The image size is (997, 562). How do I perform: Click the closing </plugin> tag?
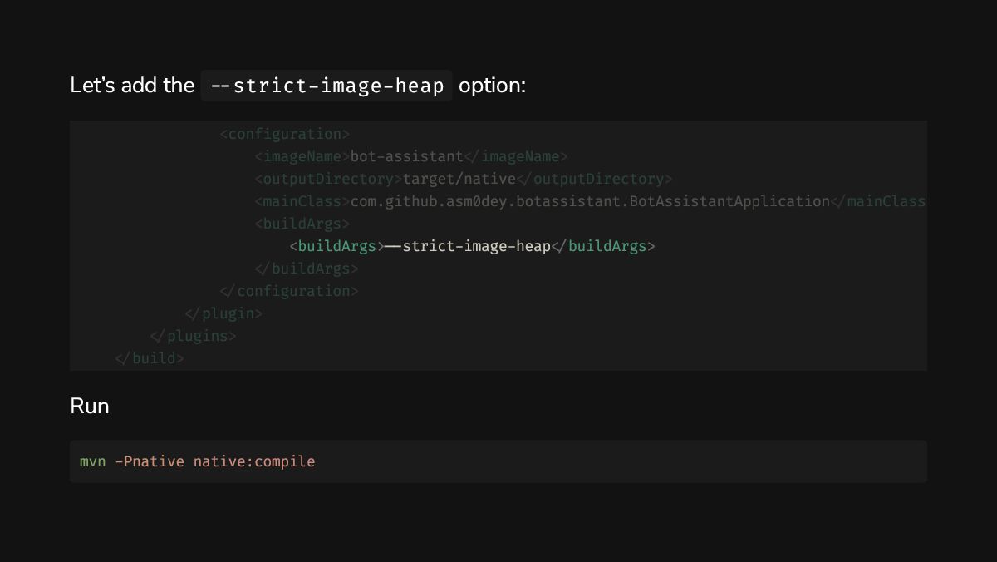click(223, 313)
